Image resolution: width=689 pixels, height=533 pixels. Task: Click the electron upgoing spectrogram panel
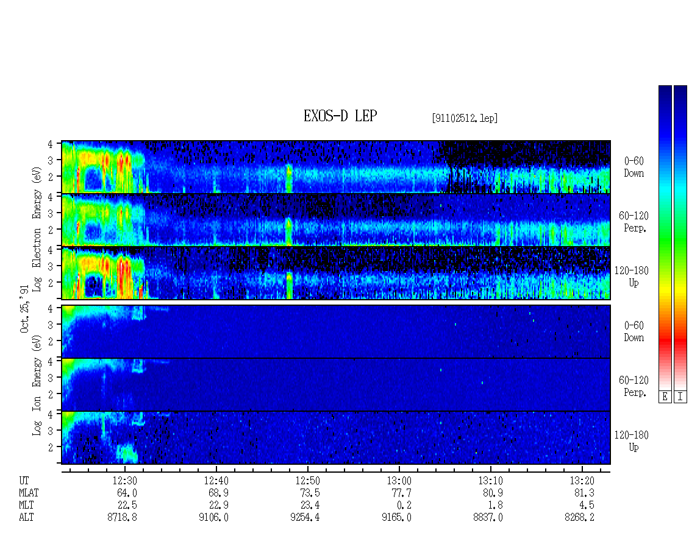click(336, 273)
